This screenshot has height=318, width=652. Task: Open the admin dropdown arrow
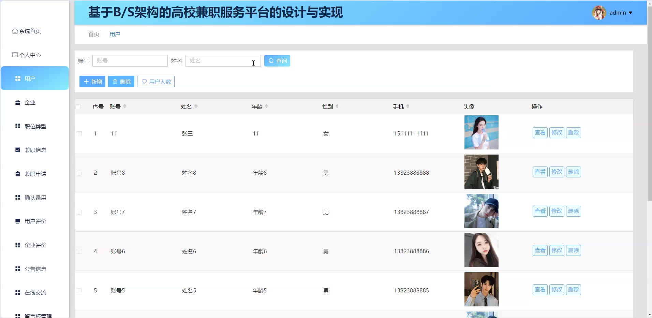[x=631, y=13]
